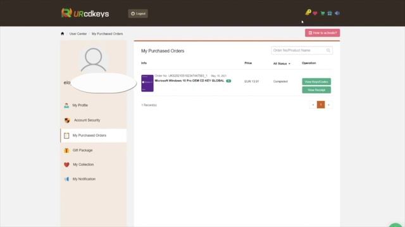Expand the All Status dropdown
The width and height of the screenshot is (405, 227).
(x=282, y=64)
